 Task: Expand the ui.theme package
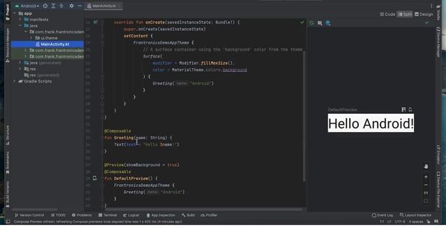point(31,38)
